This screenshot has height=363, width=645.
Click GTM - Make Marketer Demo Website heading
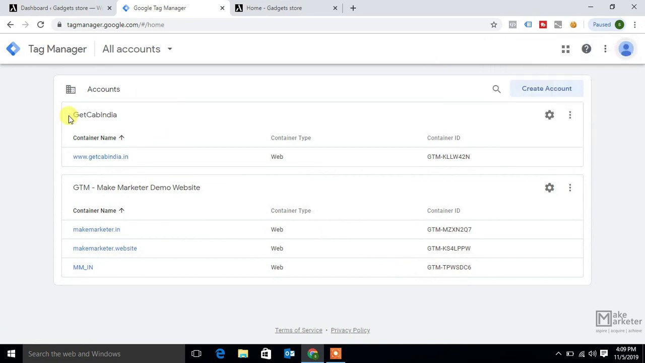[x=137, y=188]
